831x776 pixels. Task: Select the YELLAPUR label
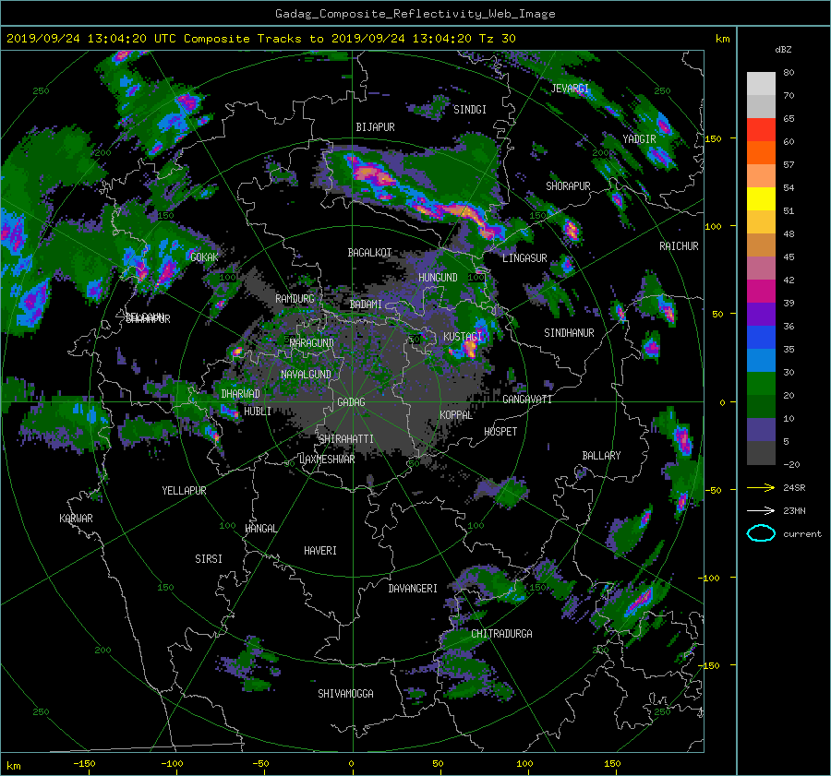coord(184,491)
